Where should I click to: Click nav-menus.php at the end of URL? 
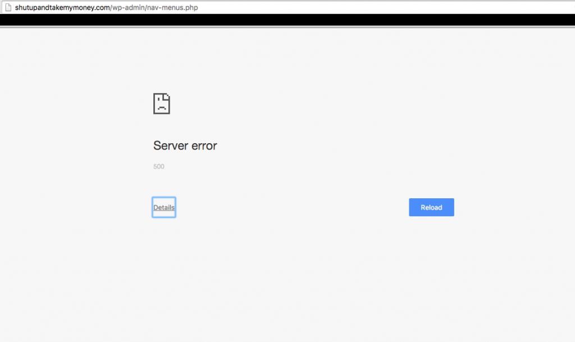point(172,8)
